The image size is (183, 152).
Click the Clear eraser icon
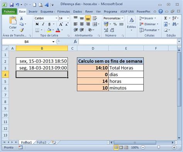(166, 30)
